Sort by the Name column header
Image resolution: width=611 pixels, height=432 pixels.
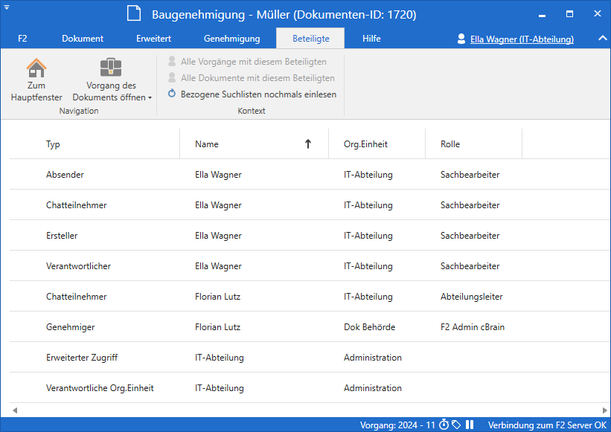(254, 144)
